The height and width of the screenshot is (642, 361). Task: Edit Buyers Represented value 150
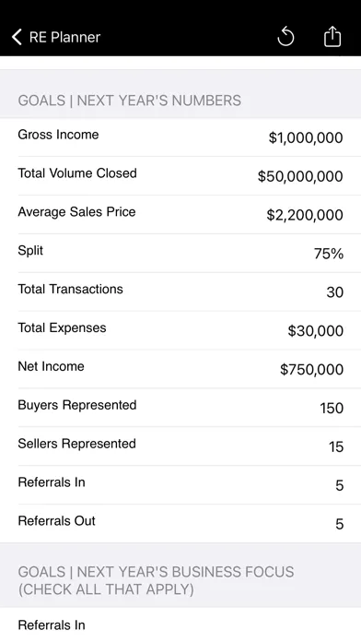pyautogui.click(x=332, y=408)
